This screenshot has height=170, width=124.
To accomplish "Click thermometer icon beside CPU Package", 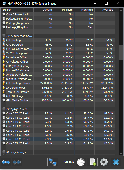I will (4, 40).
